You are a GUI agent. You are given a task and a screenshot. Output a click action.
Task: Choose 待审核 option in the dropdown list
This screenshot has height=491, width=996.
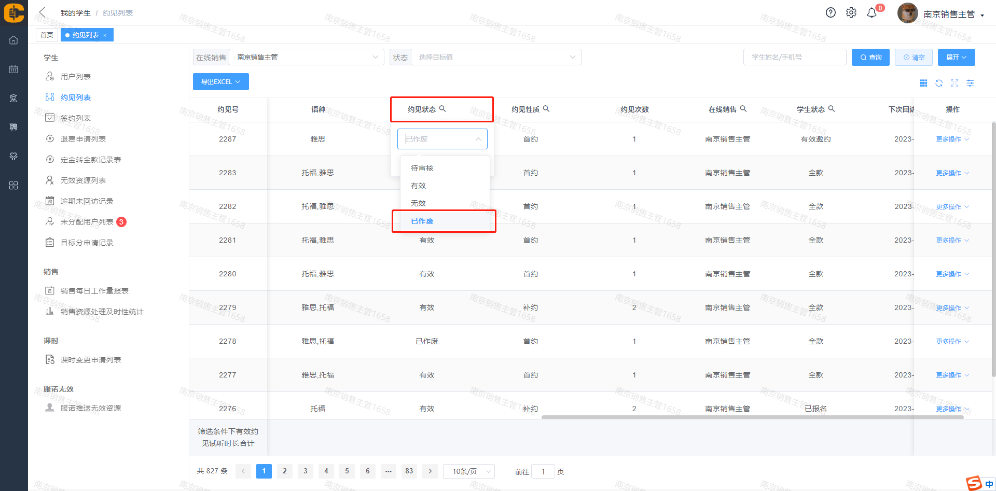422,168
